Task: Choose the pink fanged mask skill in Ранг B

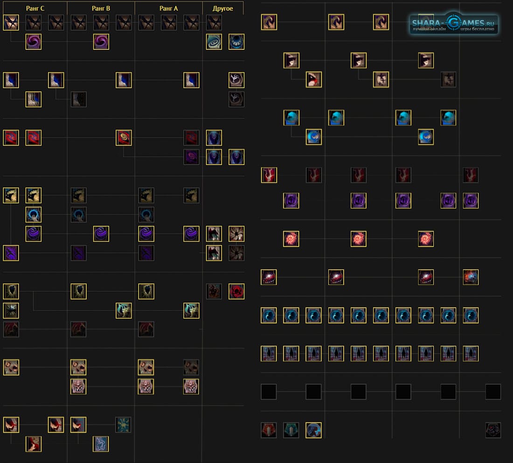Action: (x=78, y=387)
